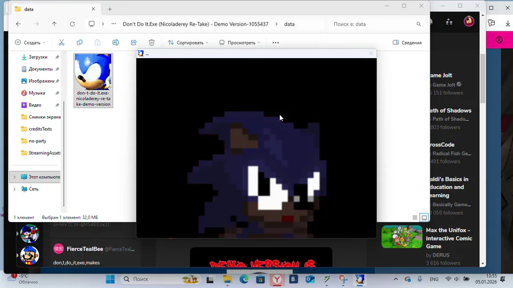Click the search magnifier in Explorer
Viewport: 513px width, 288px height.
pos(418,24)
